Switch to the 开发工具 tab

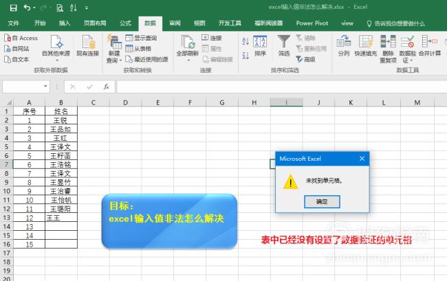[230, 23]
